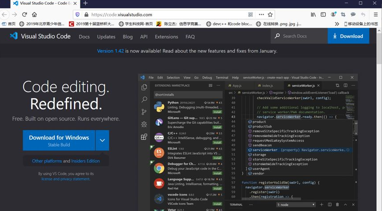Open the Blog navigation item
This screenshot has height=211, width=382.
click(x=127, y=36)
